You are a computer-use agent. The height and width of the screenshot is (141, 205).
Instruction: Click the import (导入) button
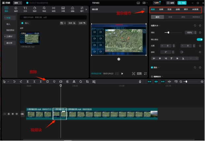25,23
